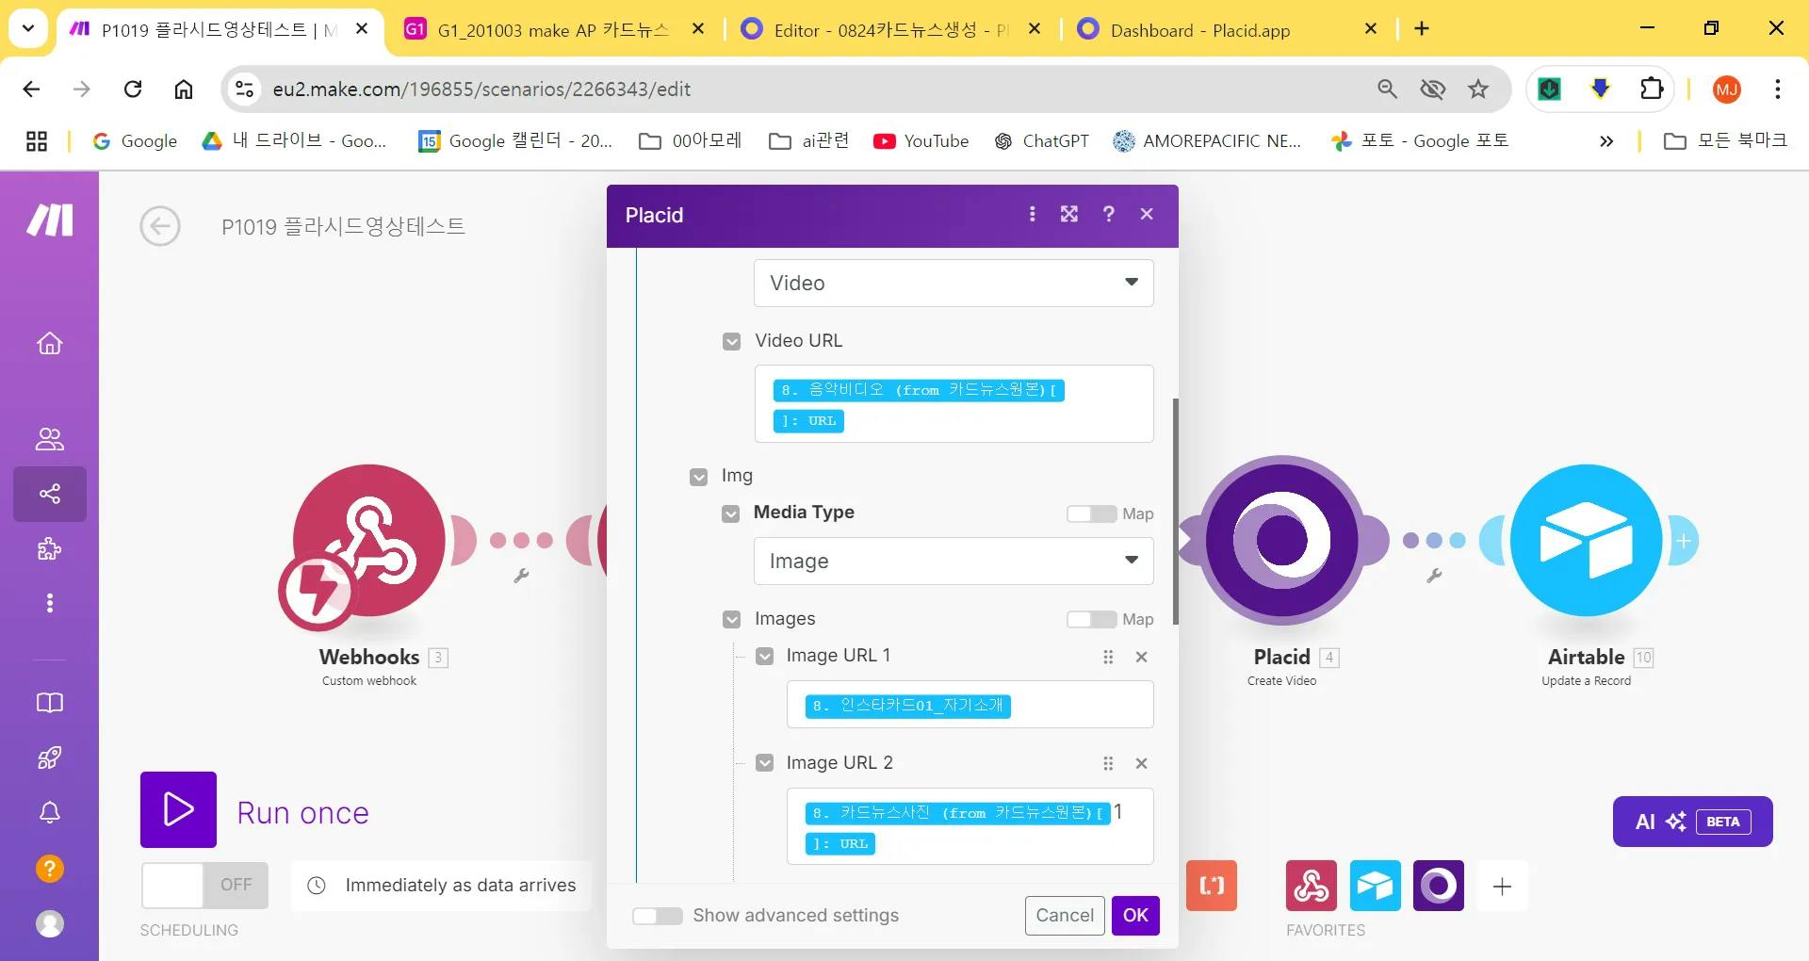Open browser tab search dropdown

(x=28, y=28)
